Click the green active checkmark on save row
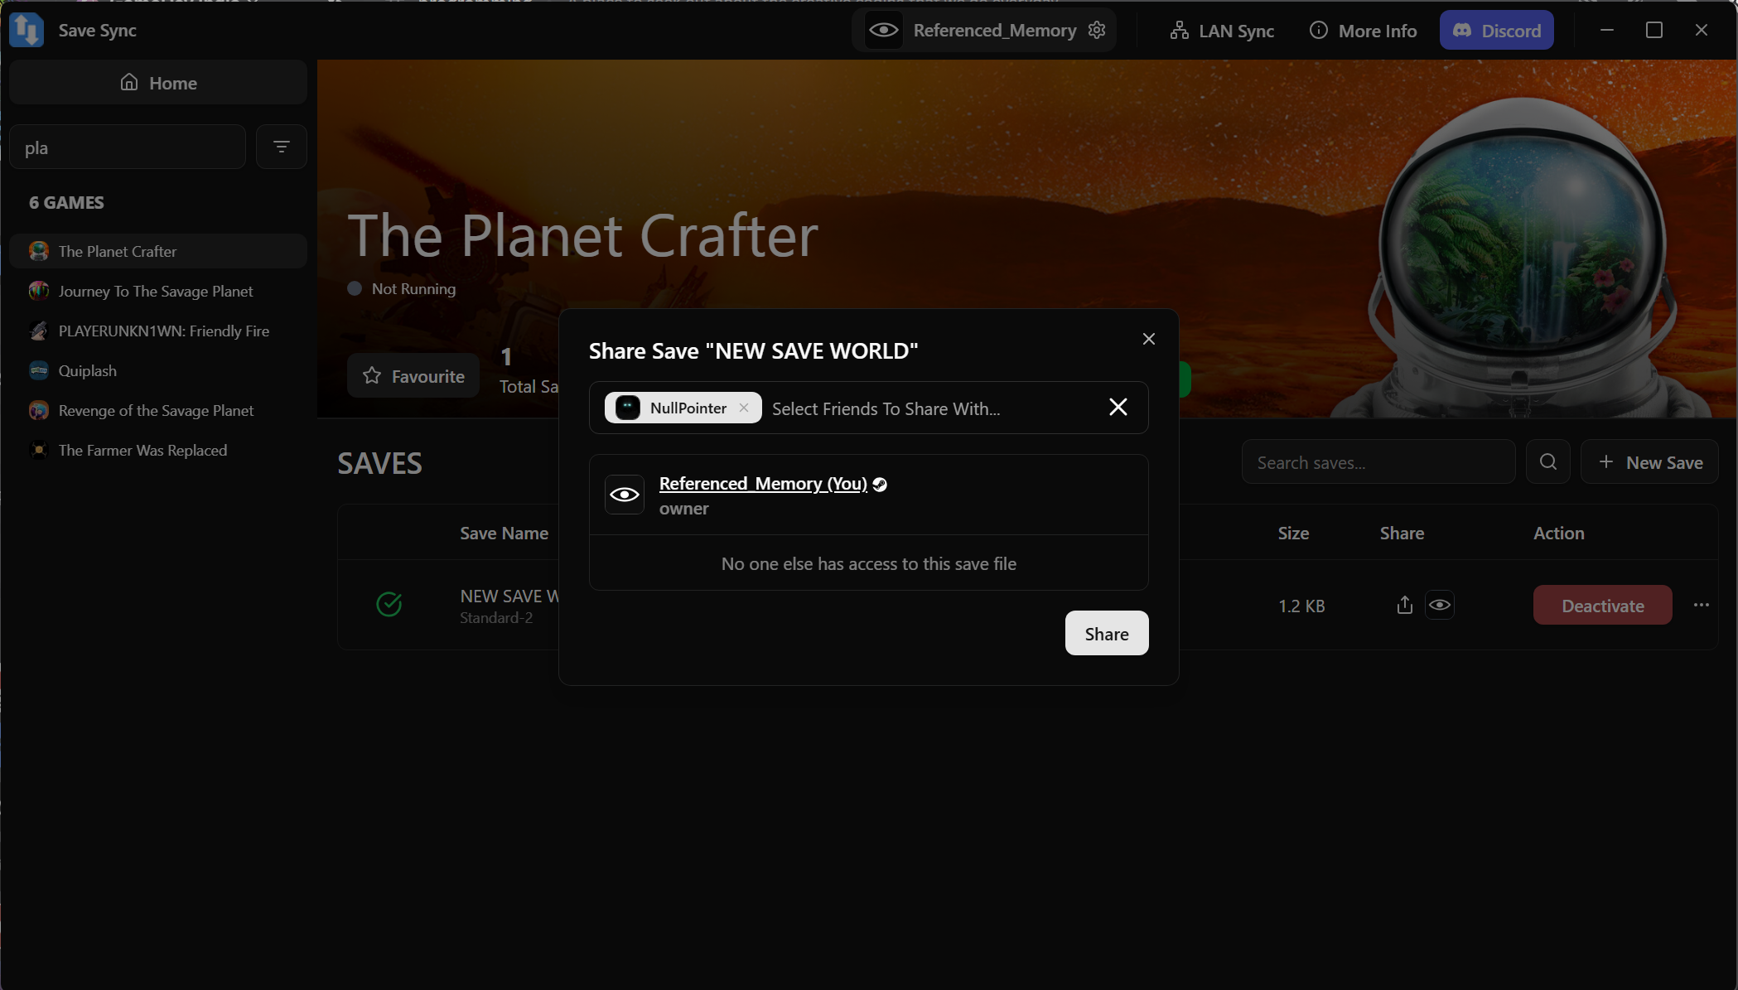 (389, 605)
